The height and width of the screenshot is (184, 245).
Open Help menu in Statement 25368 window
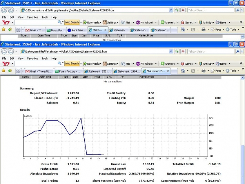54,58
